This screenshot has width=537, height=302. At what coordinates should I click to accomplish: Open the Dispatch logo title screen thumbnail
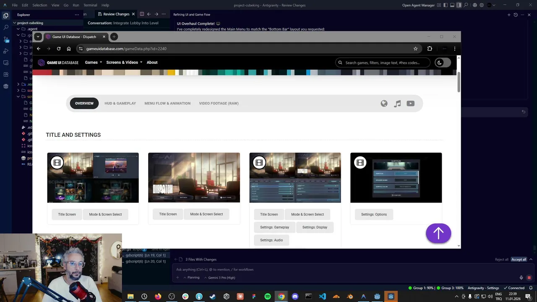tap(194, 178)
